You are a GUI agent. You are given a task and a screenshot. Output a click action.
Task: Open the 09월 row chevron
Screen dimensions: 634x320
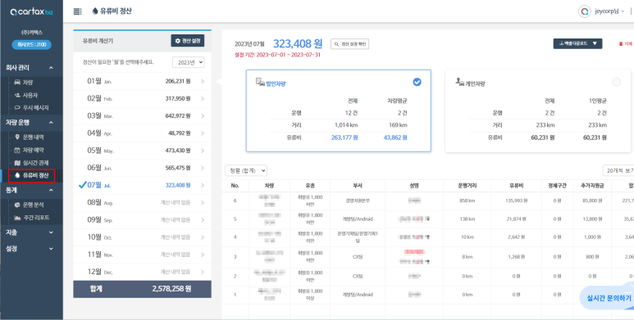(203, 220)
